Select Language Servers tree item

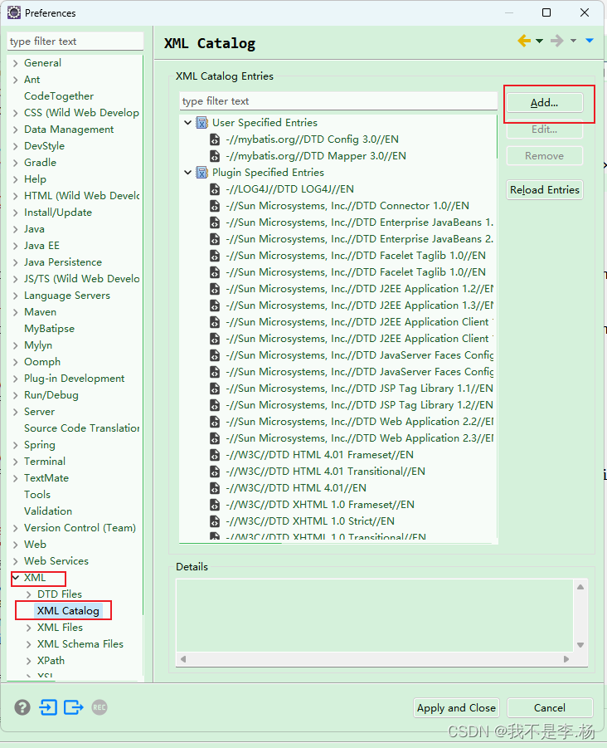point(67,296)
